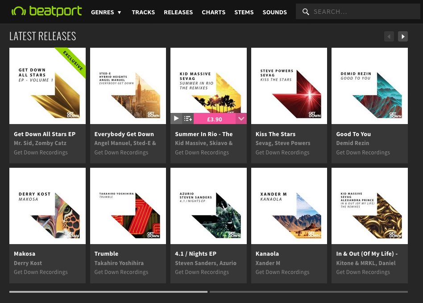Open 4.1 / Nights EP title link
423x303 pixels.
(195, 254)
